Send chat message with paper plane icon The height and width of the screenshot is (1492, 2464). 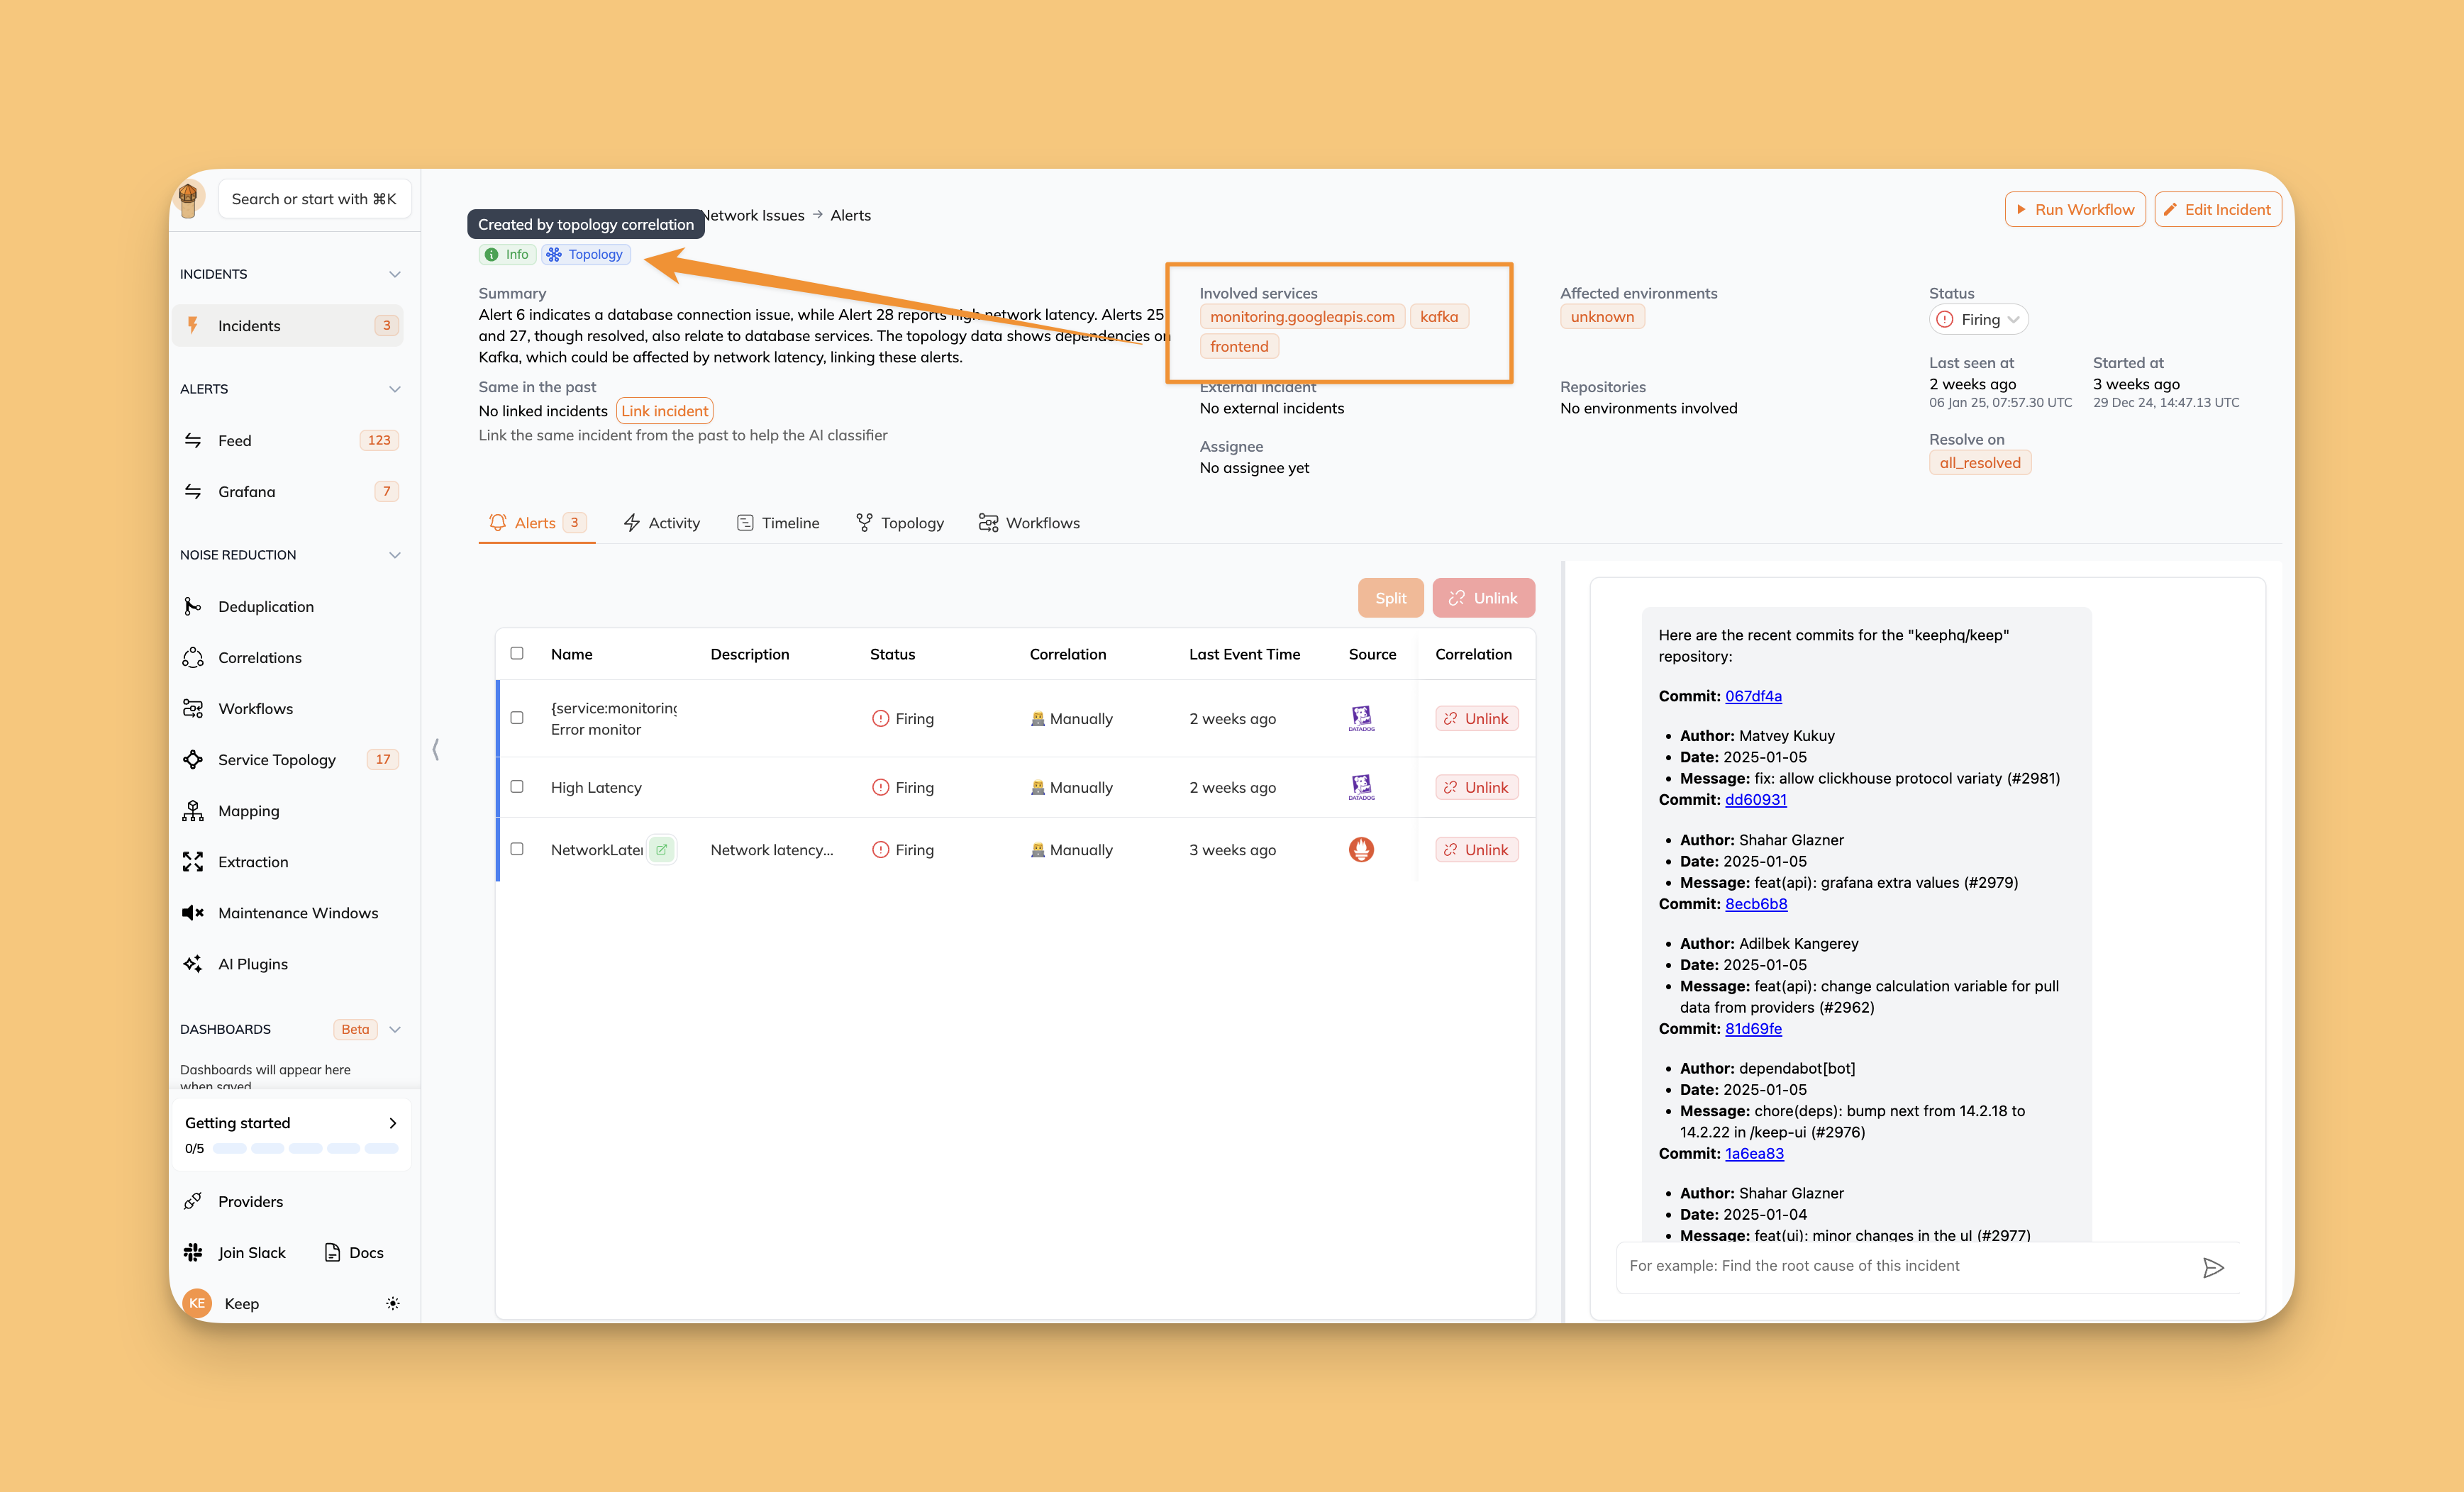(2213, 1268)
